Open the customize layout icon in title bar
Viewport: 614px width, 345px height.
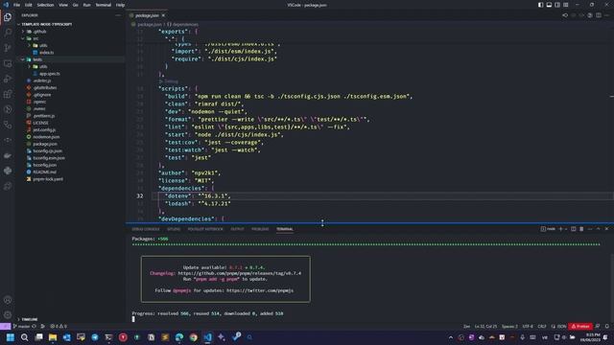pyautogui.click(x=566, y=5)
